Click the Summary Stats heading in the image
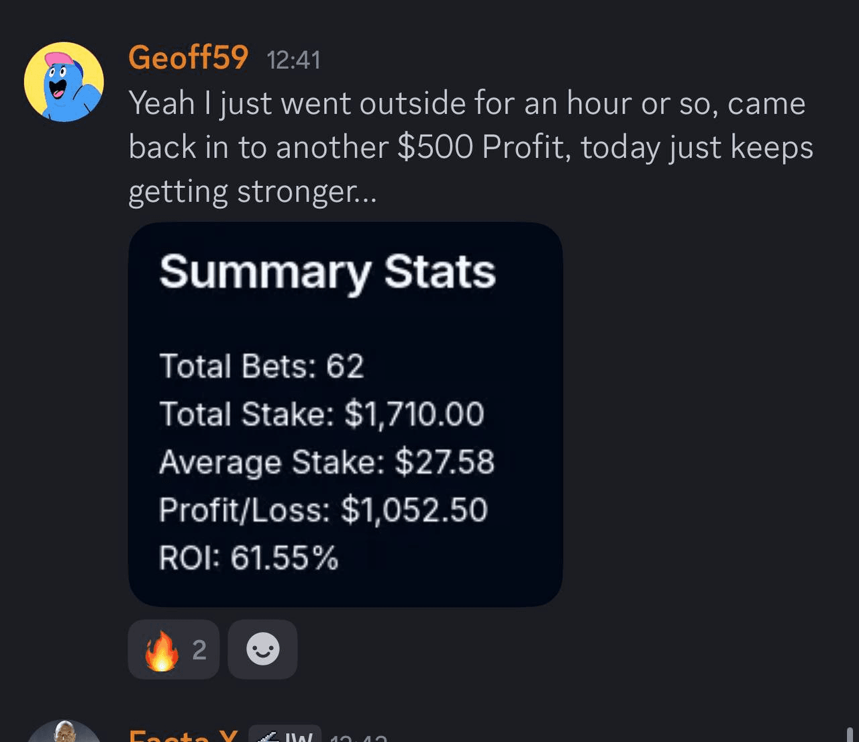 tap(327, 273)
